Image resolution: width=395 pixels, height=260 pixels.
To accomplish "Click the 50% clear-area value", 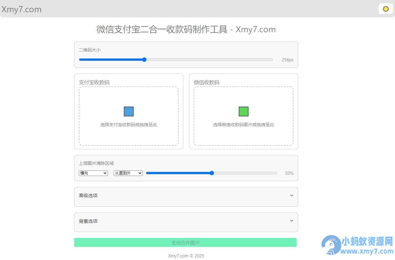I will coord(289,173).
